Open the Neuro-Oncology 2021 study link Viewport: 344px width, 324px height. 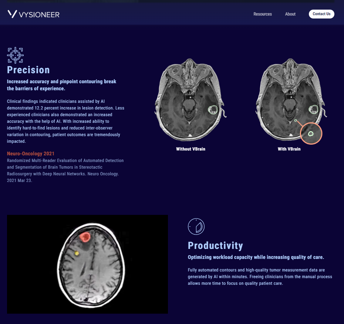click(x=30, y=153)
